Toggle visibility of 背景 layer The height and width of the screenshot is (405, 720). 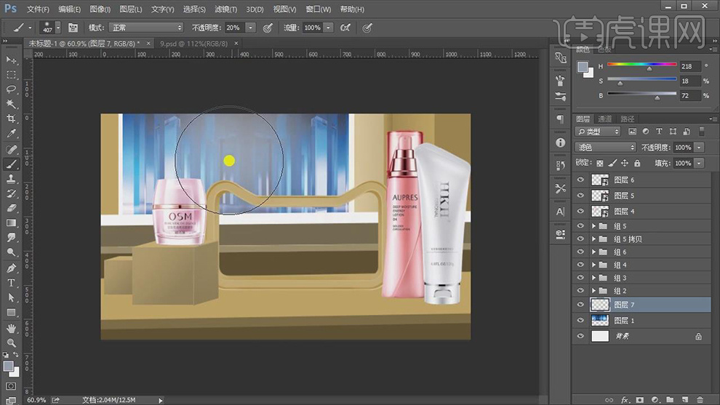[x=580, y=337]
